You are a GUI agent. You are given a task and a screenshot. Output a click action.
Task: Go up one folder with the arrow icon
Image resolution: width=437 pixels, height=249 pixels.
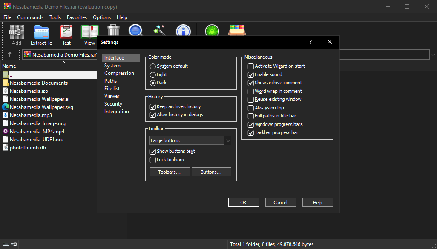10,54
